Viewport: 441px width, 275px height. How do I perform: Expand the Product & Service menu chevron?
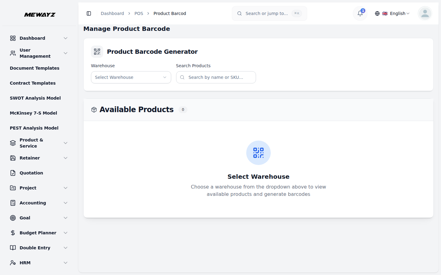tap(66, 143)
